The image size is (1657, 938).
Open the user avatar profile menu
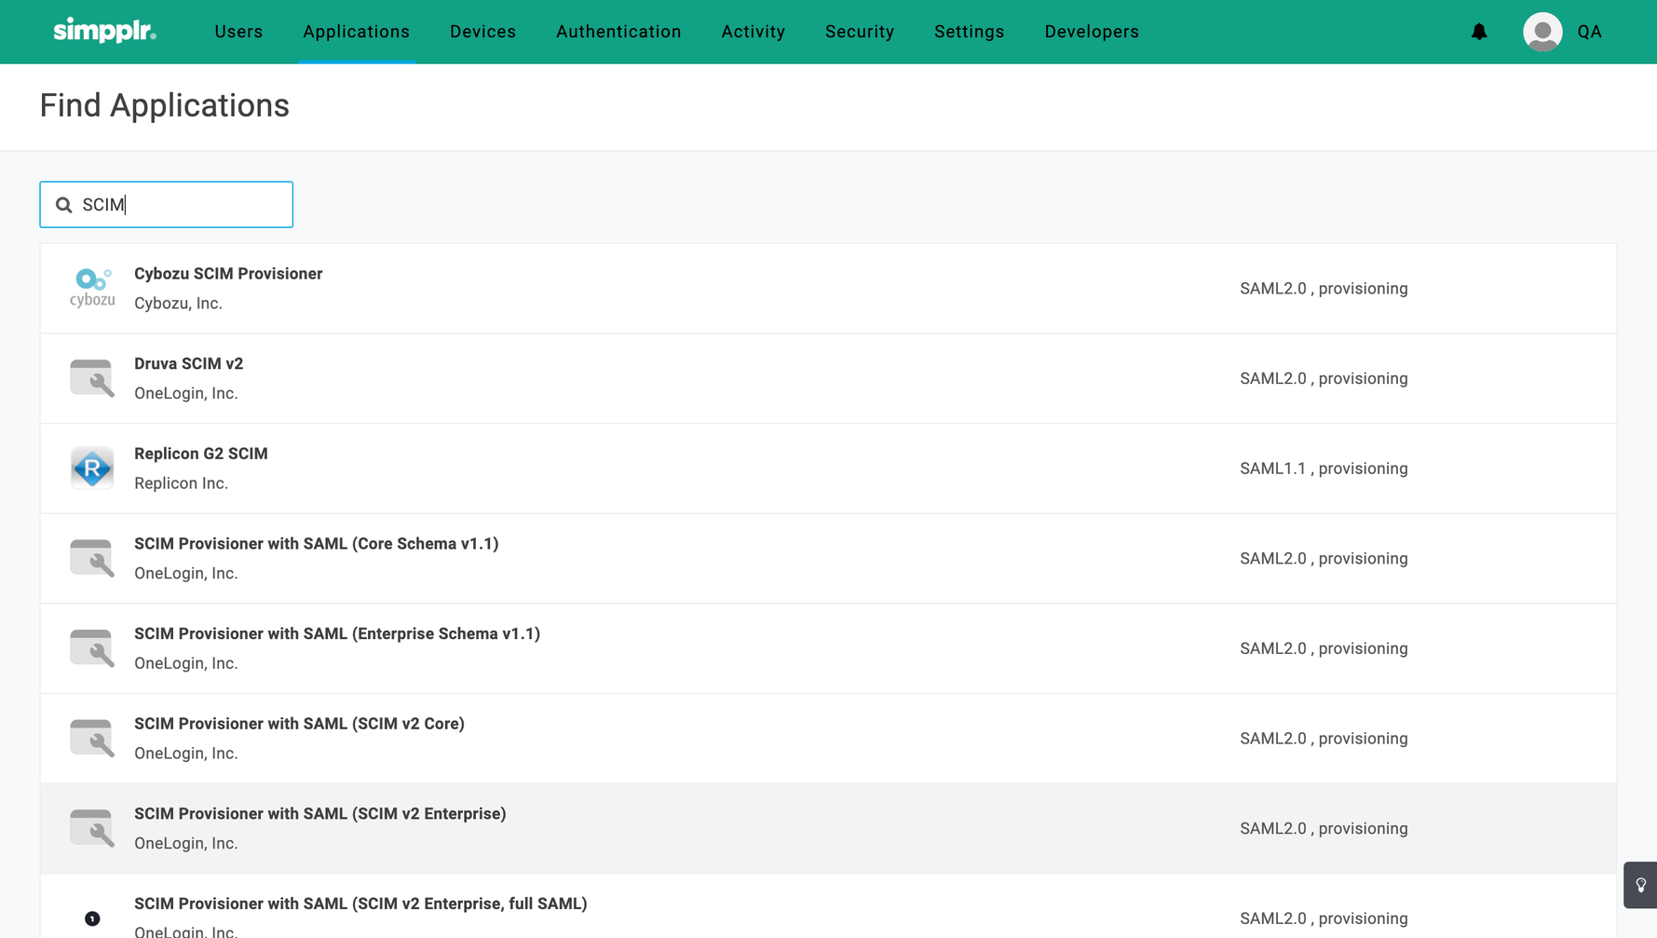pyautogui.click(x=1542, y=32)
